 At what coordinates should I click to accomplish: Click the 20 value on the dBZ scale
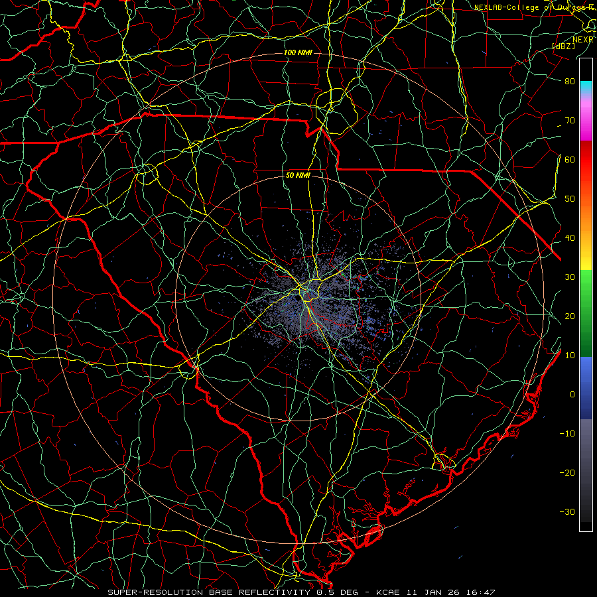[x=570, y=316]
